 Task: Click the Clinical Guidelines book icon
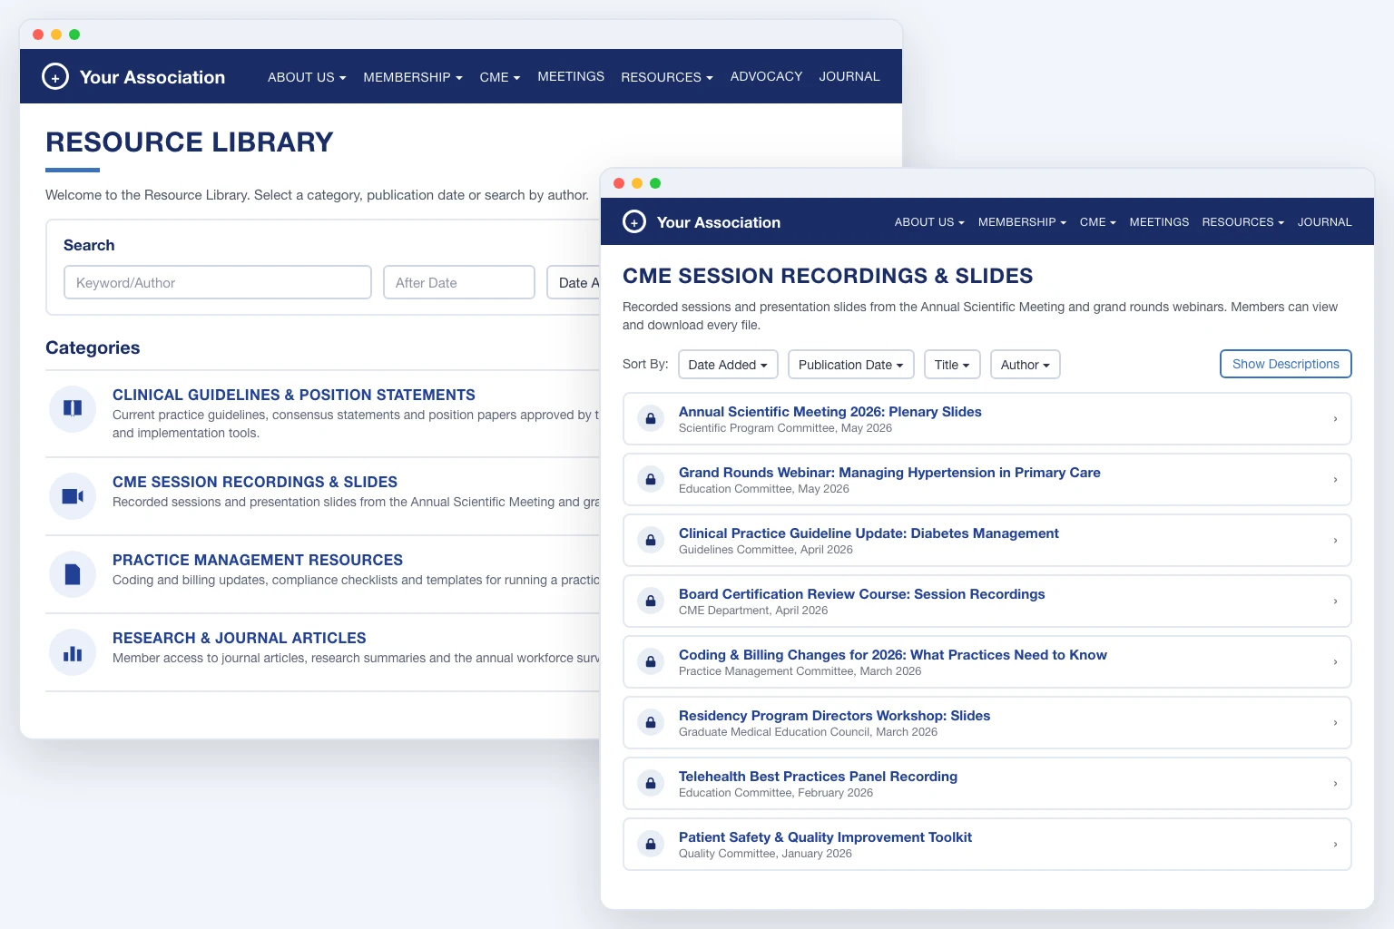(x=73, y=408)
